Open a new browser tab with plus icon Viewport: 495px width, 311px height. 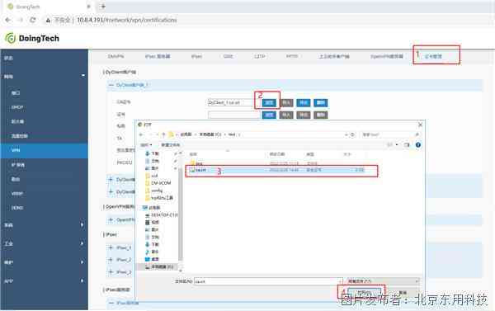102,7
